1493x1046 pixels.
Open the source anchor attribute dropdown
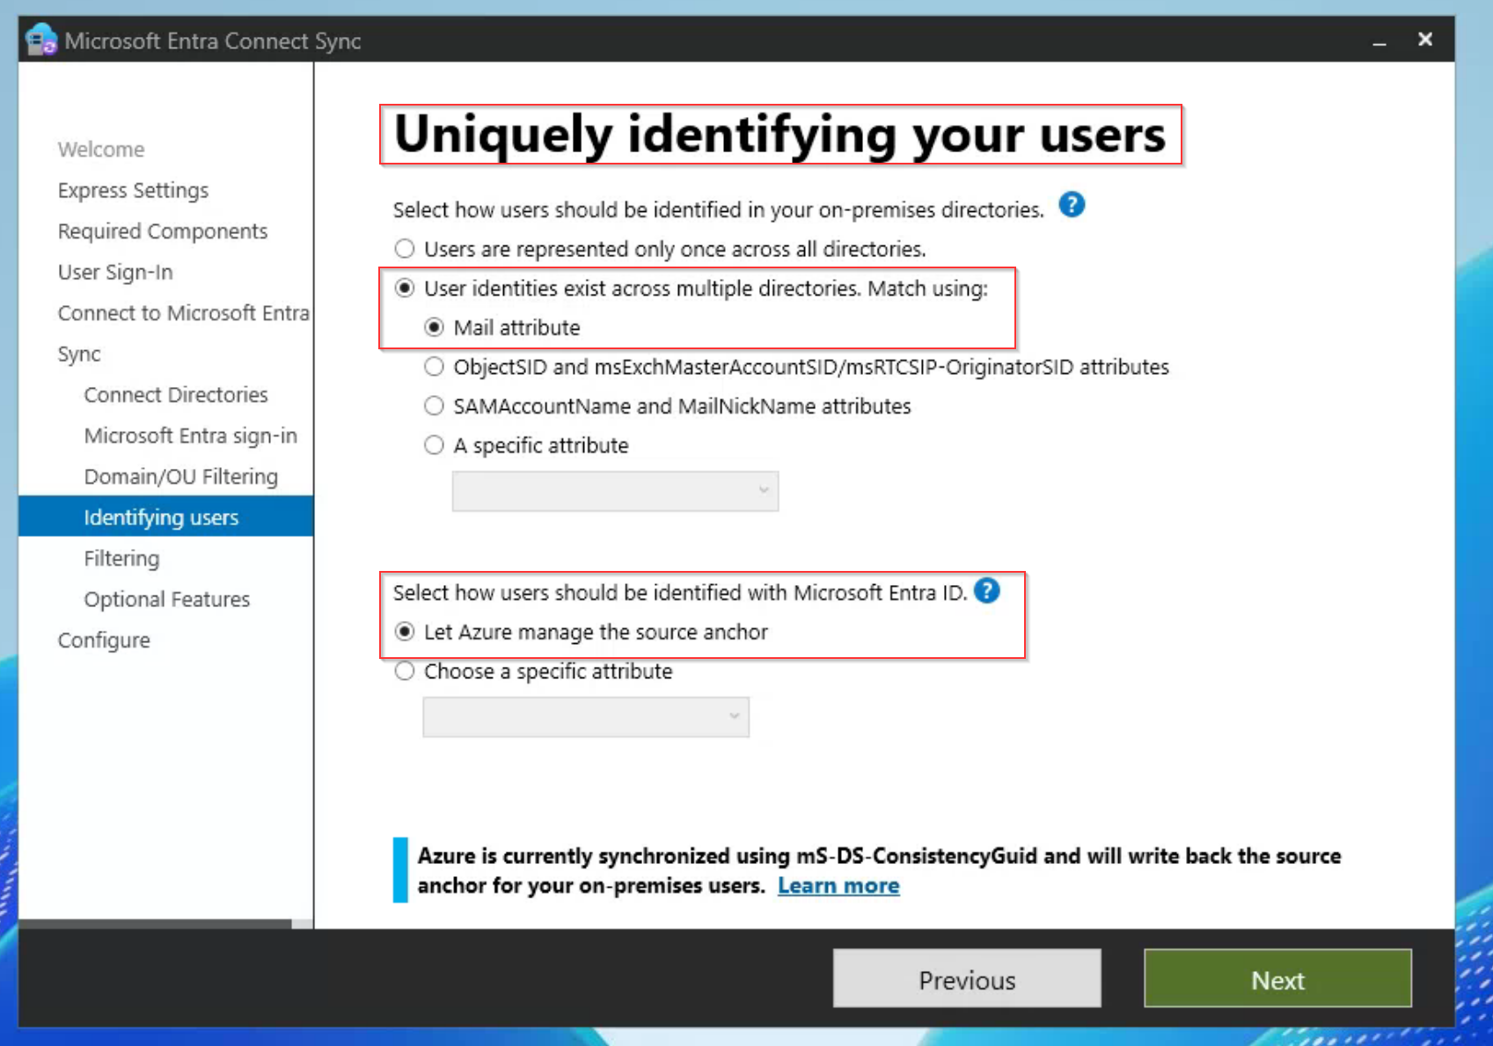point(584,717)
